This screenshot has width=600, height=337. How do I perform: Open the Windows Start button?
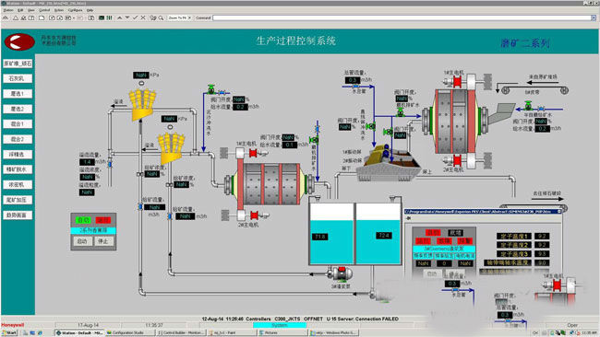(9, 332)
